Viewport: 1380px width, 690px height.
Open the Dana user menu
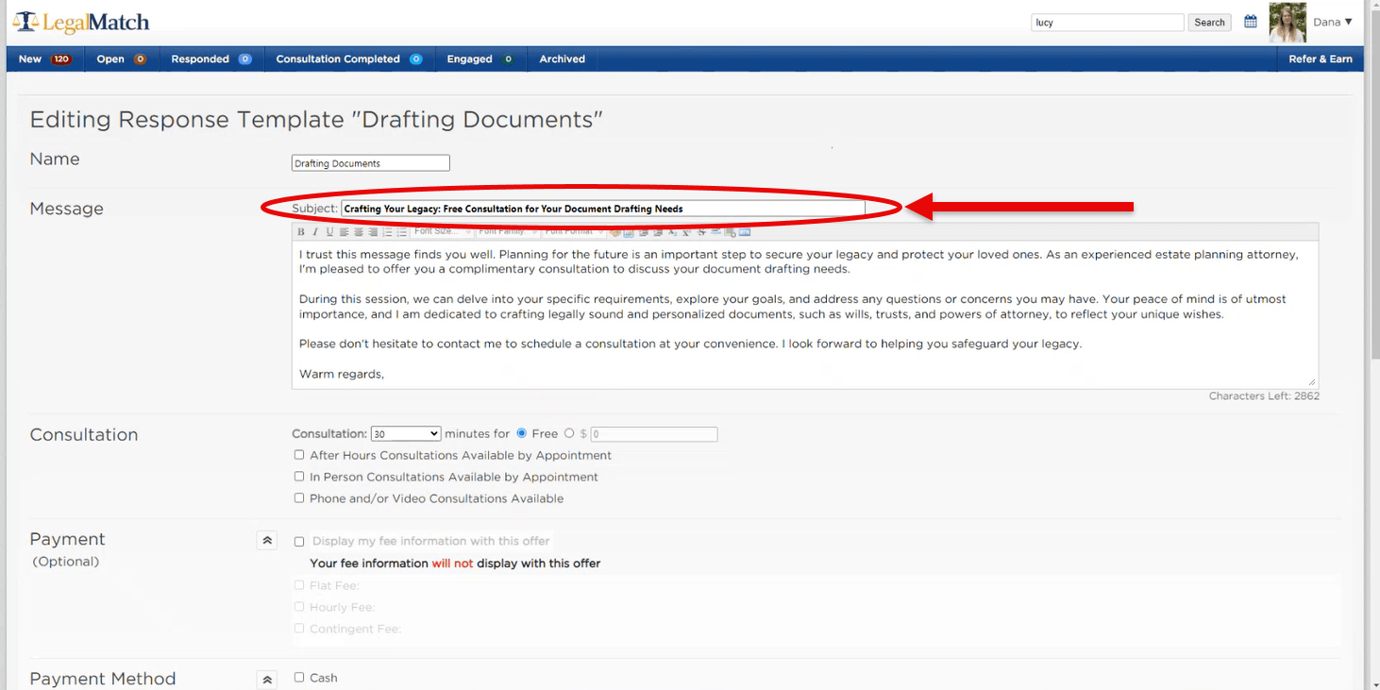coord(1333,22)
